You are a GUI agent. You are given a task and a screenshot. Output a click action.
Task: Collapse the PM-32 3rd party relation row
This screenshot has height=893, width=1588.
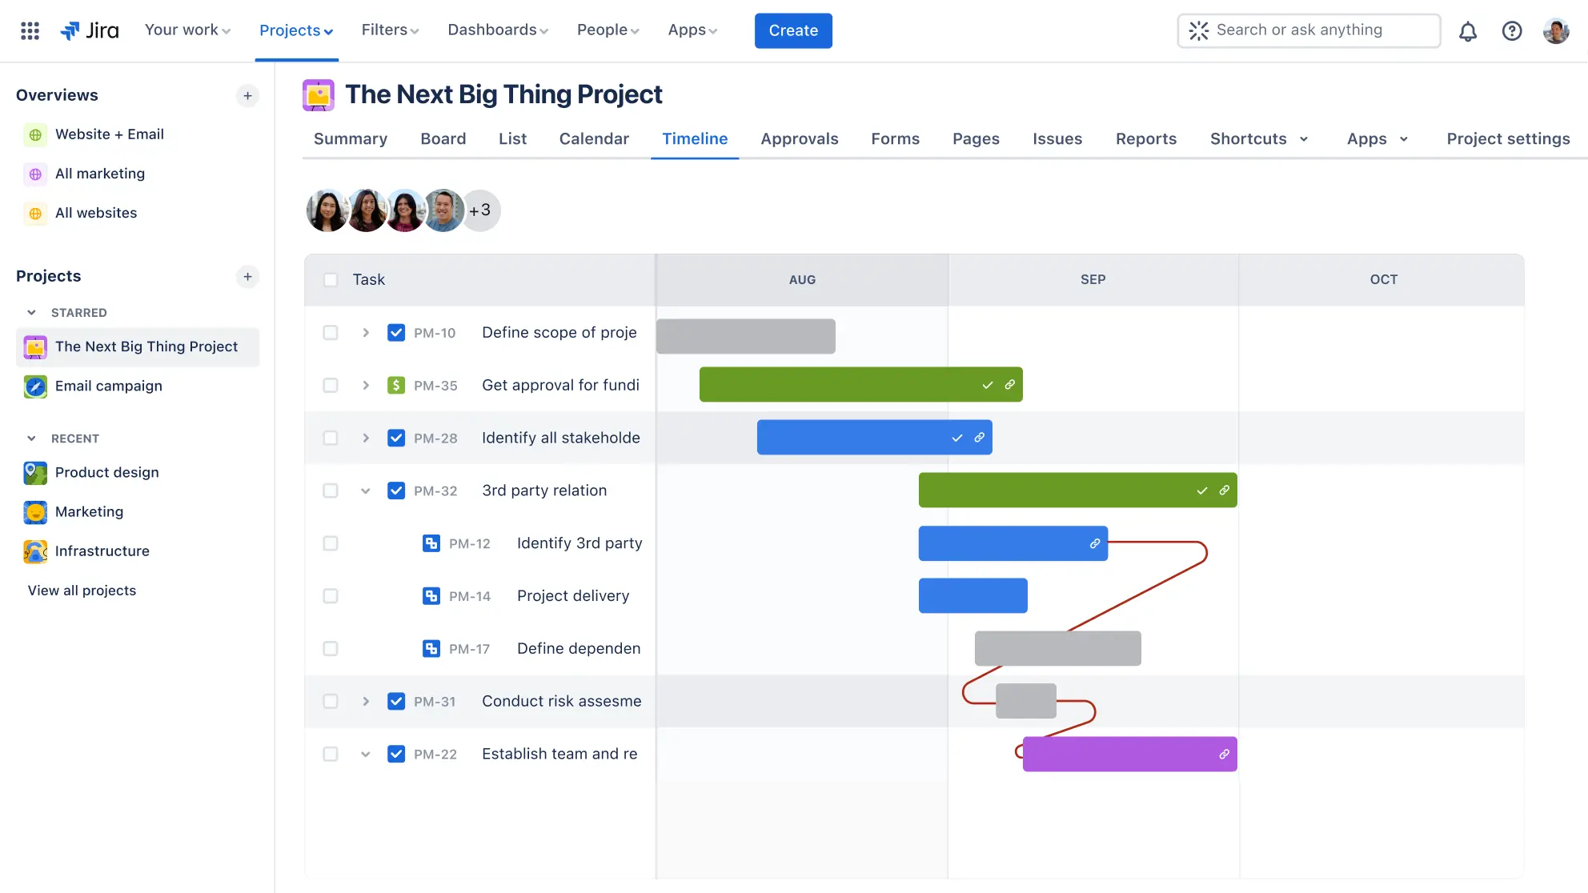click(366, 491)
